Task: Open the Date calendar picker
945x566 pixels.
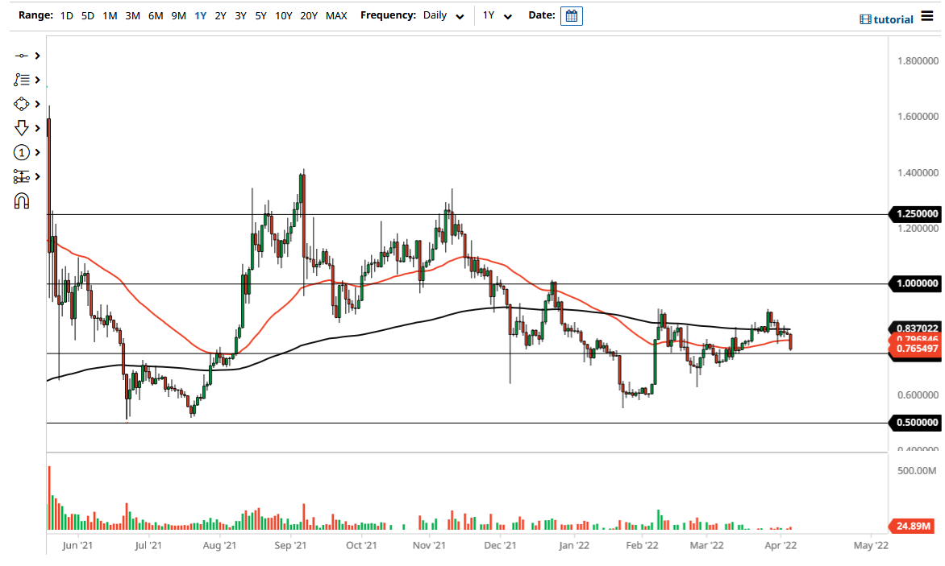Action: click(x=572, y=14)
